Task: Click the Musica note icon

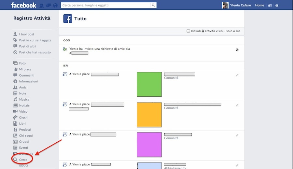Action: (x=15, y=99)
